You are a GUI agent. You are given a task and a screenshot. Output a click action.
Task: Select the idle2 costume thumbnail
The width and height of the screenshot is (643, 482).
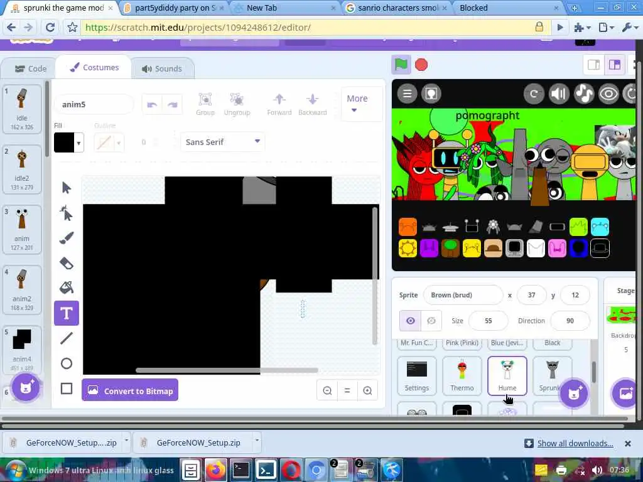click(22, 169)
